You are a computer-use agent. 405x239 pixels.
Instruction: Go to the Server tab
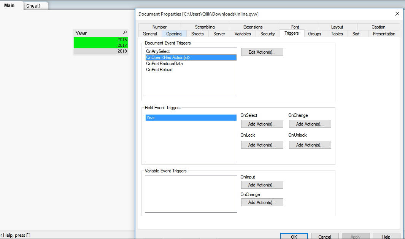(x=219, y=34)
